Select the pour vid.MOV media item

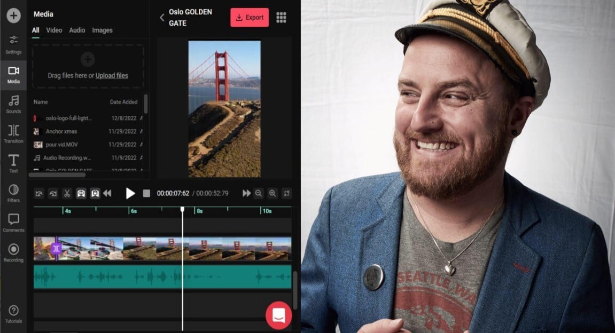(x=61, y=145)
